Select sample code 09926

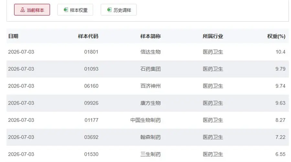point(91,103)
